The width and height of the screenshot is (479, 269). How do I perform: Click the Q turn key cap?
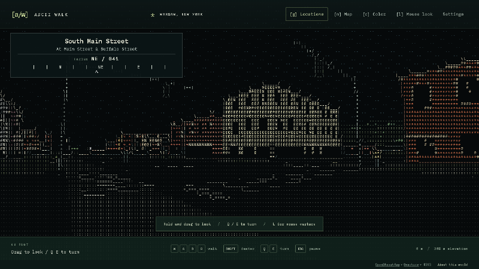tap(264, 249)
